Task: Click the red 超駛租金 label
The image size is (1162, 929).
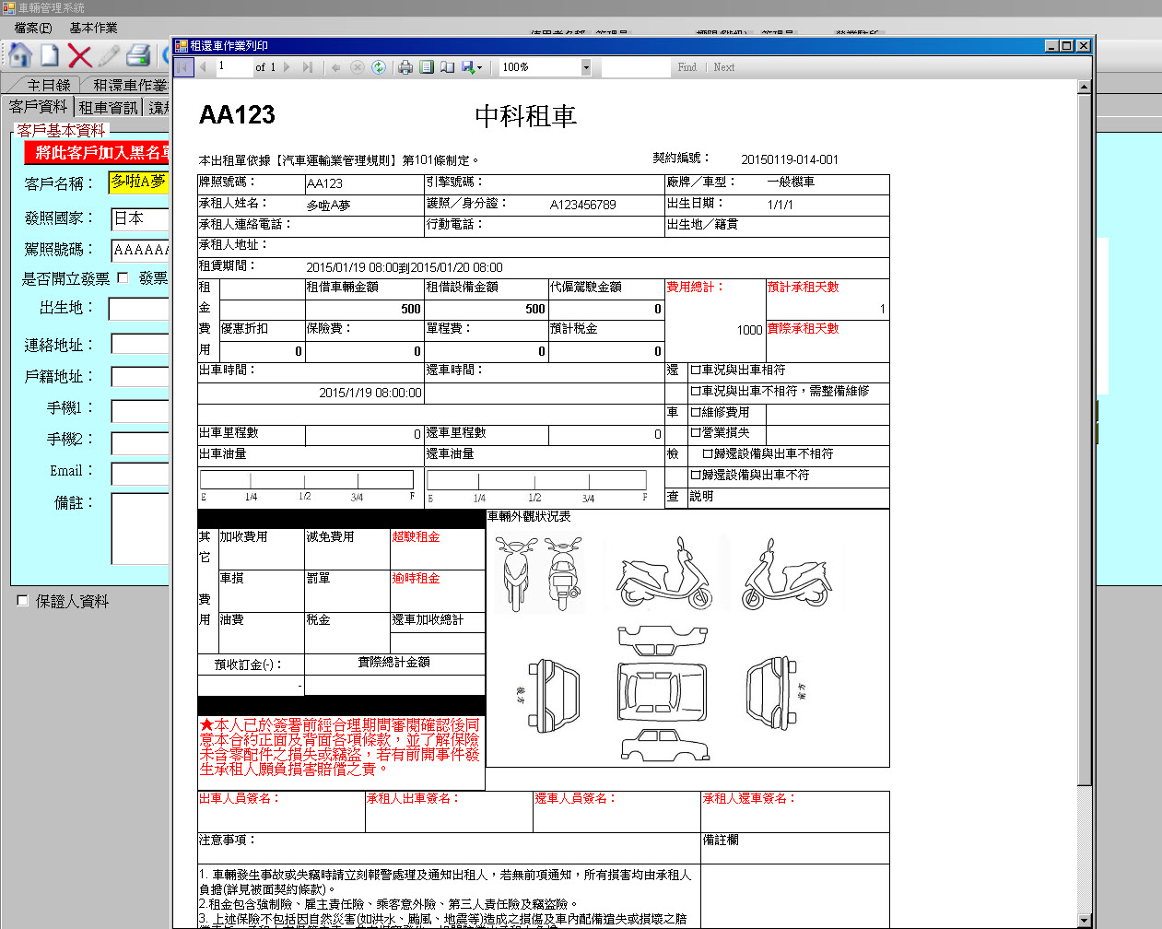Action: (x=416, y=536)
